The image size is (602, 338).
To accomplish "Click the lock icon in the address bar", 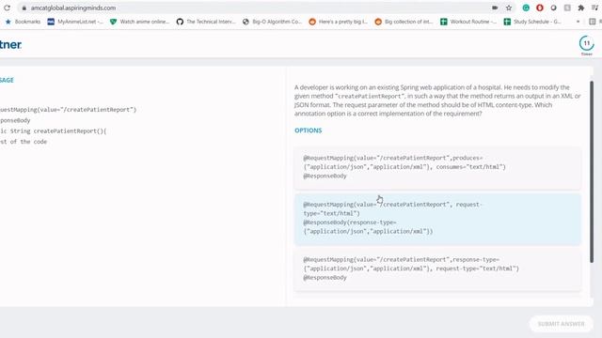I will [24, 8].
